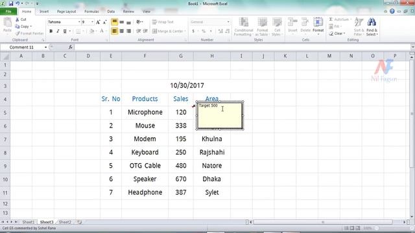Click inside the formula bar input
The image size is (415, 233).
point(242,47)
